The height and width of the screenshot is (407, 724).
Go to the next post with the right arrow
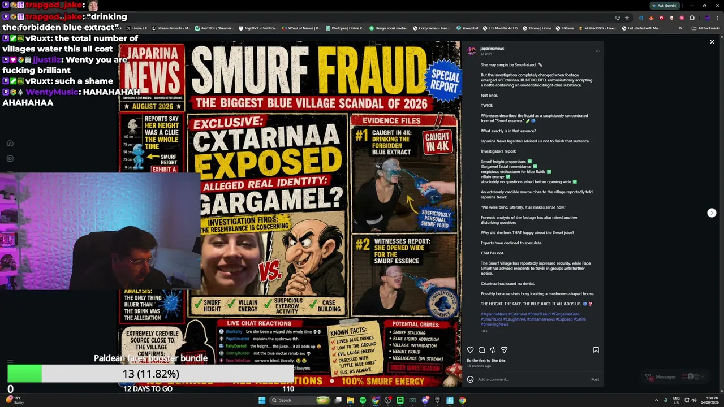pos(712,213)
